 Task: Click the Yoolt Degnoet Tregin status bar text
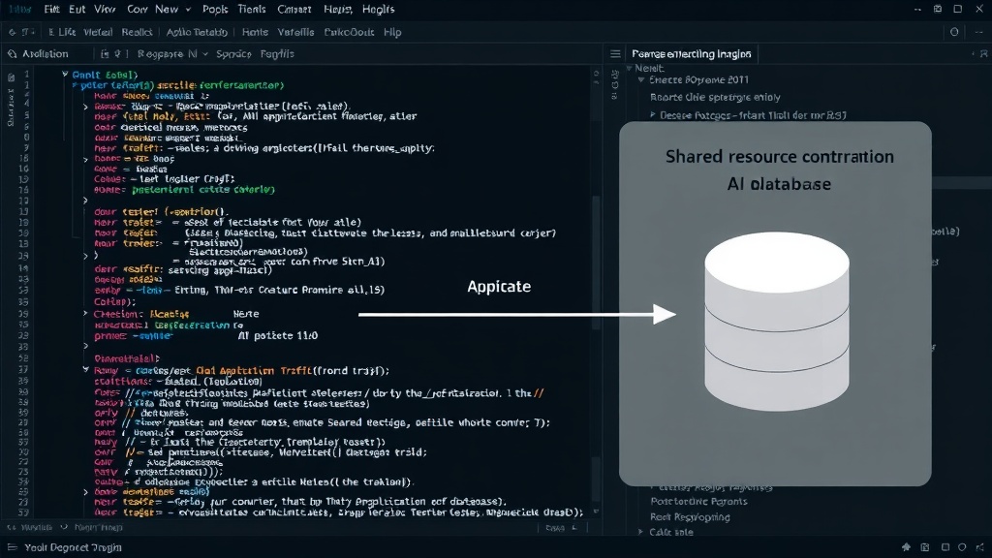click(x=73, y=547)
